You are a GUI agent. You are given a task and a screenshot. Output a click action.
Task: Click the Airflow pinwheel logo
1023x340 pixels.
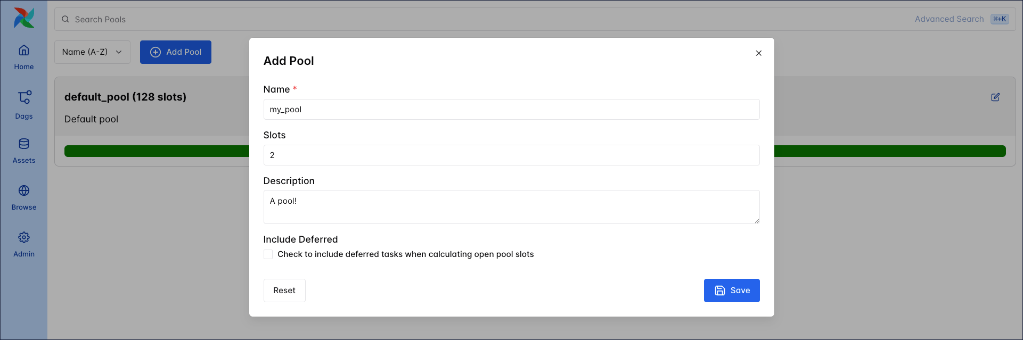pyautogui.click(x=23, y=17)
